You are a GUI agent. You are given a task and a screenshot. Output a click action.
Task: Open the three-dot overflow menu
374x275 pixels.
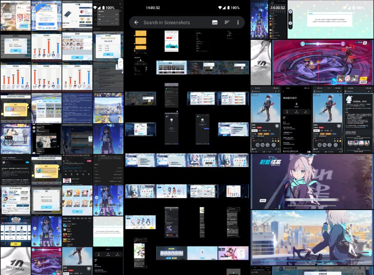(238, 22)
